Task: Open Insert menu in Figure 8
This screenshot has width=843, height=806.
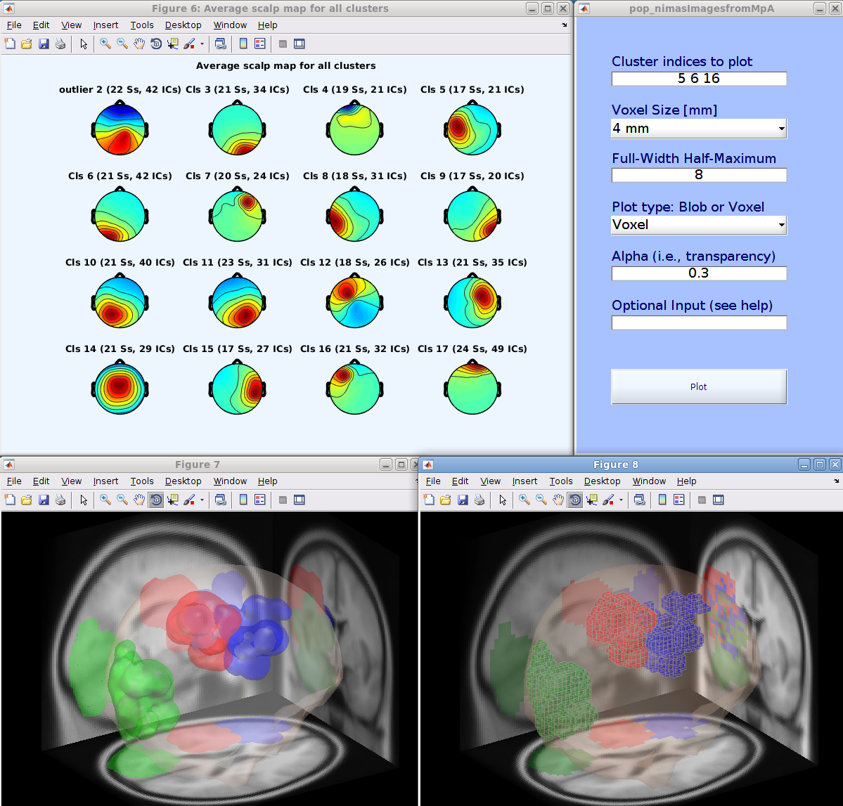Action: [525, 481]
